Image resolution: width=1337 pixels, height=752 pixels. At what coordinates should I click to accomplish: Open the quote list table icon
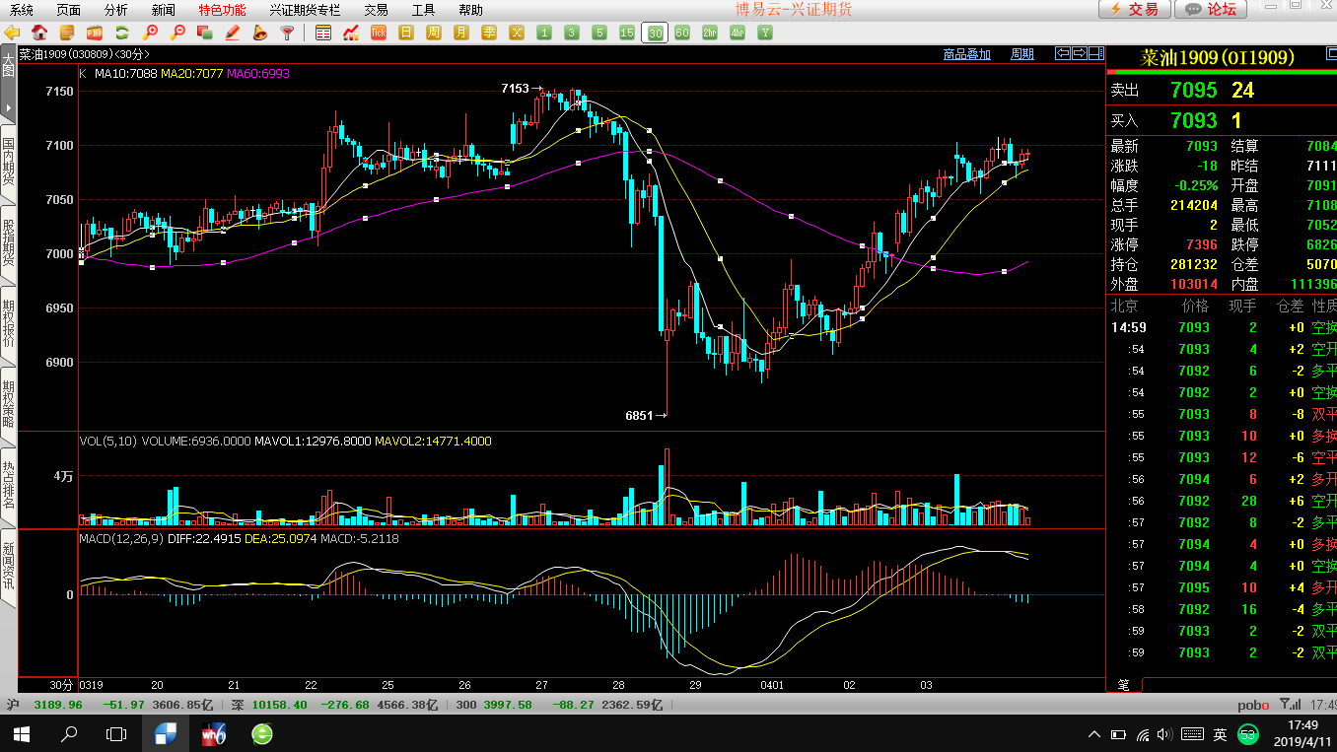point(323,33)
